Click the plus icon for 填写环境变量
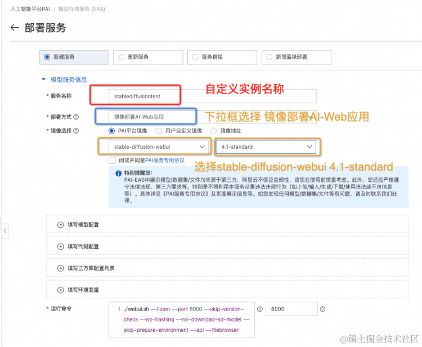The image size is (422, 347). (x=61, y=290)
